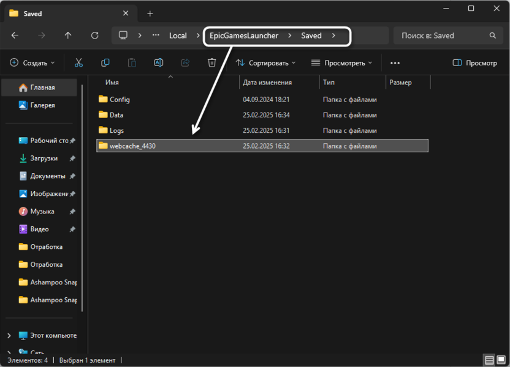Open a new tab with plus button
This screenshot has height=367, width=510.
pos(150,13)
